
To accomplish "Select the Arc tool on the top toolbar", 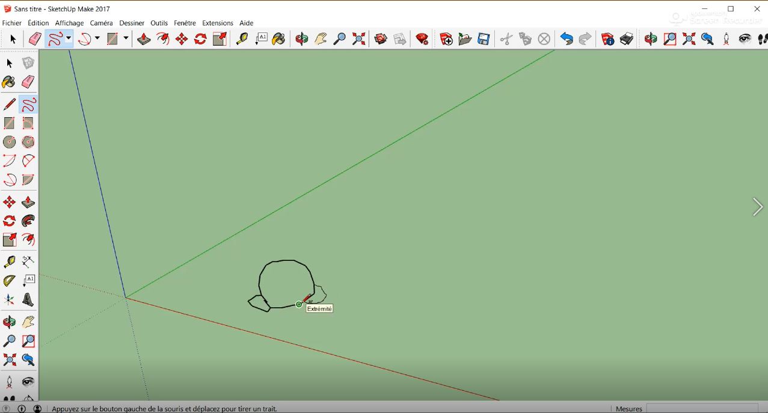I will tap(84, 38).
